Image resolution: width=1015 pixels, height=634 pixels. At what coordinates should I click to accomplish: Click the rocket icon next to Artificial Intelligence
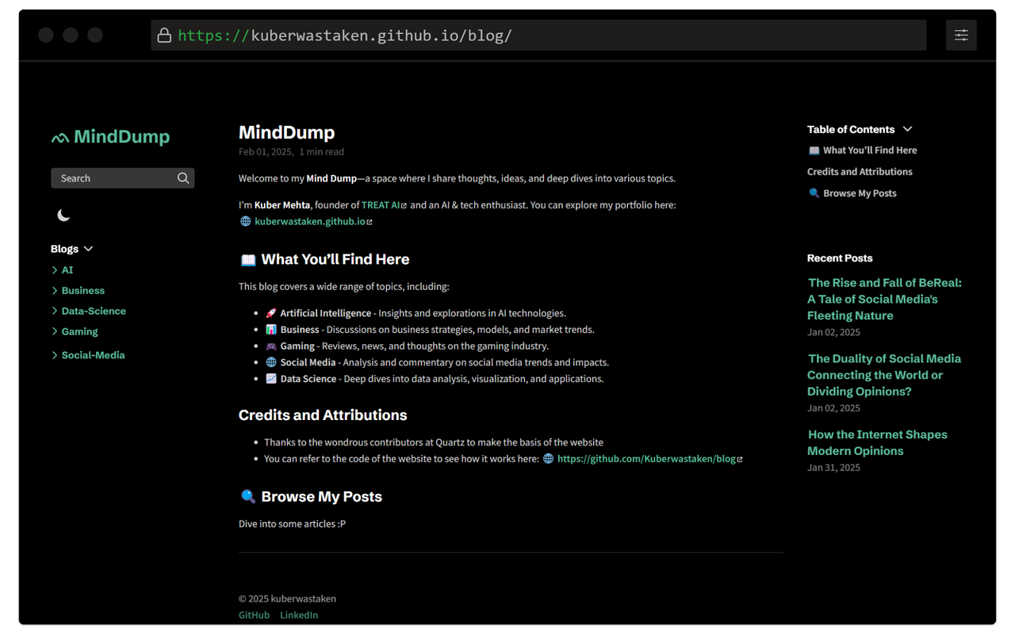[271, 313]
